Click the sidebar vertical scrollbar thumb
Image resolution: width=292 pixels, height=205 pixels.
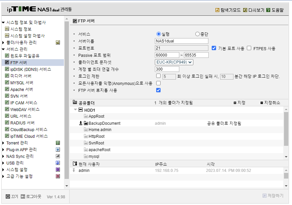(67, 100)
